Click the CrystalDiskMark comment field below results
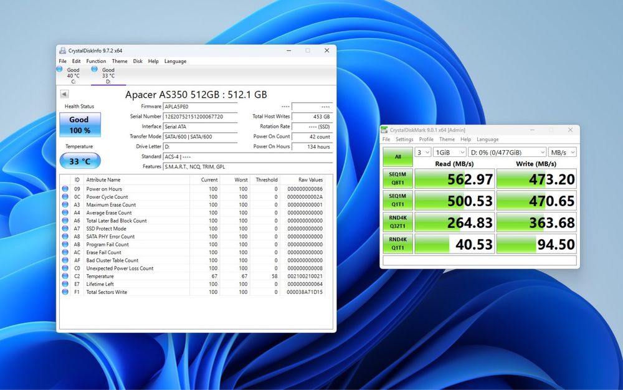This screenshot has height=390, width=623. (480, 260)
